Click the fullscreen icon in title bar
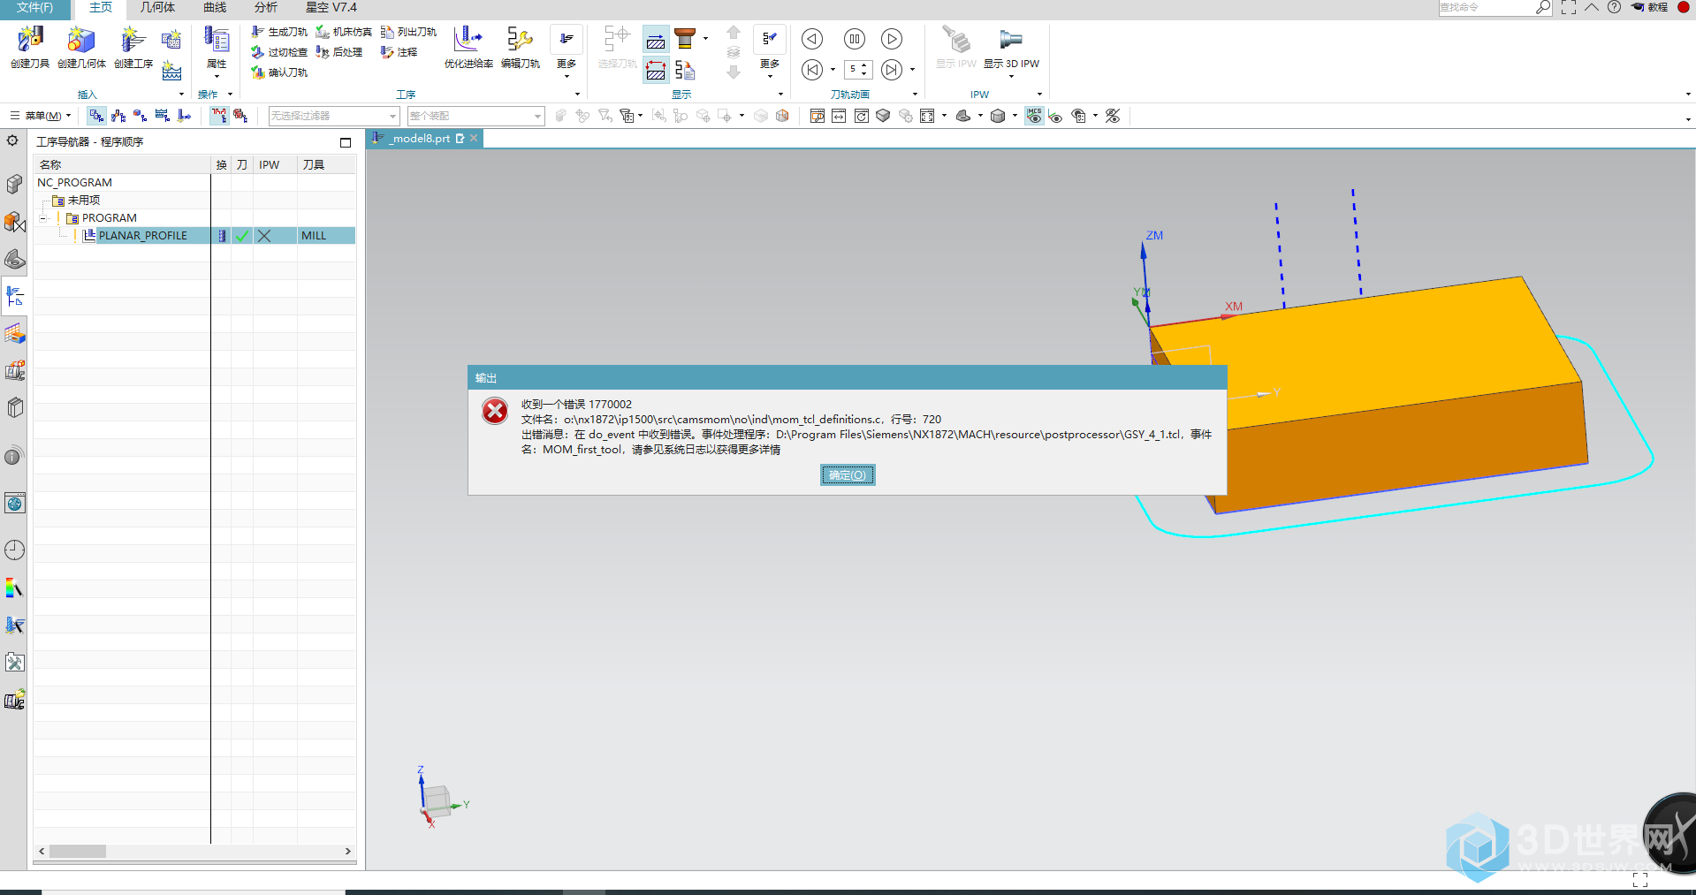 pyautogui.click(x=1569, y=7)
